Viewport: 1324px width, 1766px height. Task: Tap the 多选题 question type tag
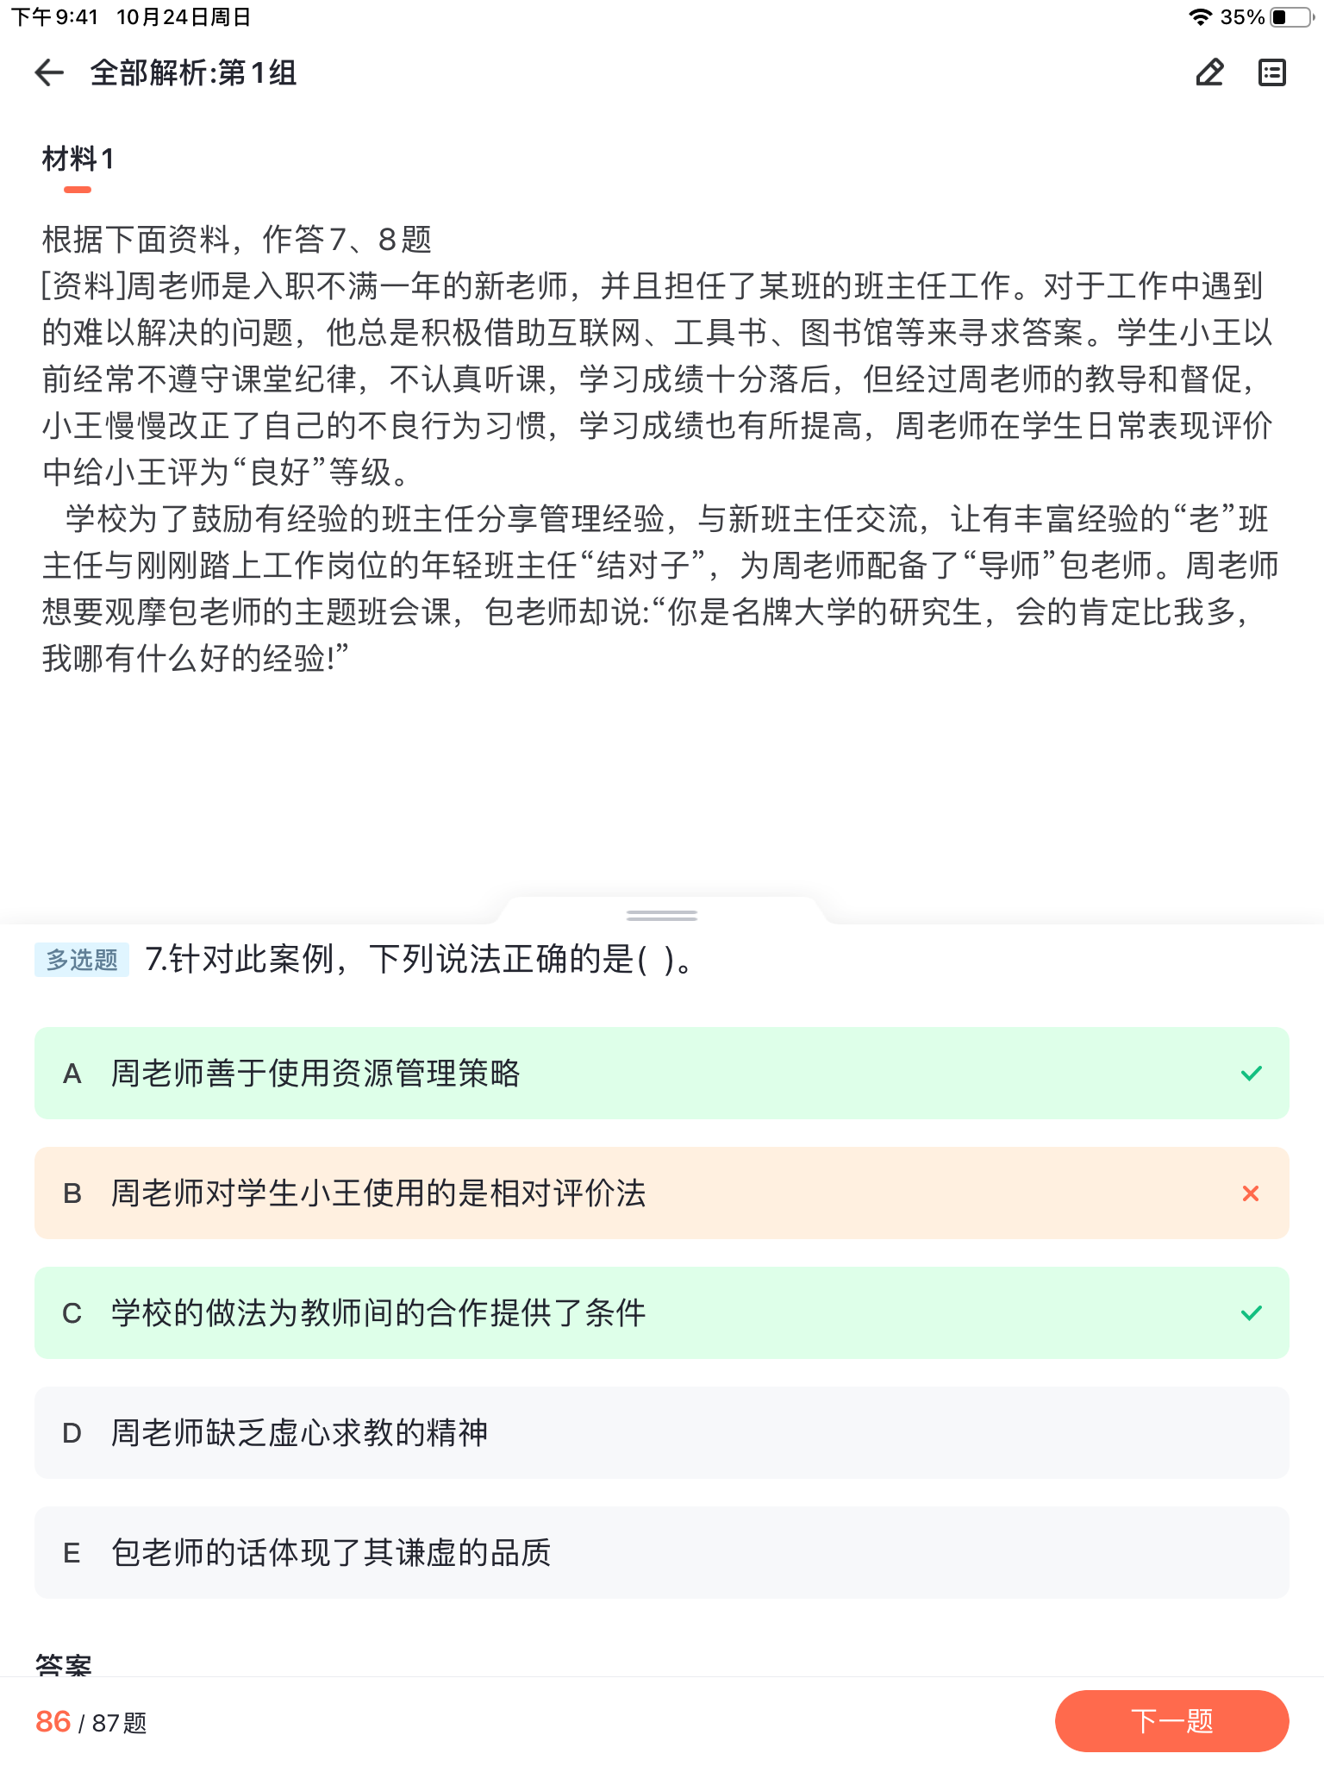click(x=82, y=960)
